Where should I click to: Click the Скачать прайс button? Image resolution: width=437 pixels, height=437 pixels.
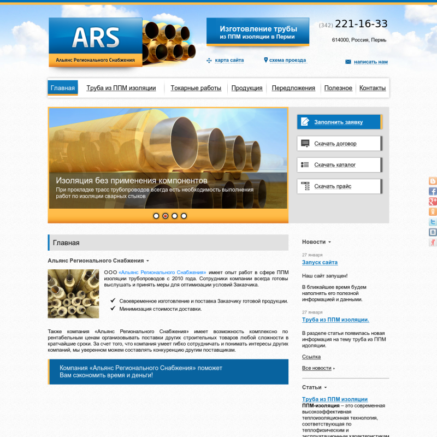[x=340, y=186]
